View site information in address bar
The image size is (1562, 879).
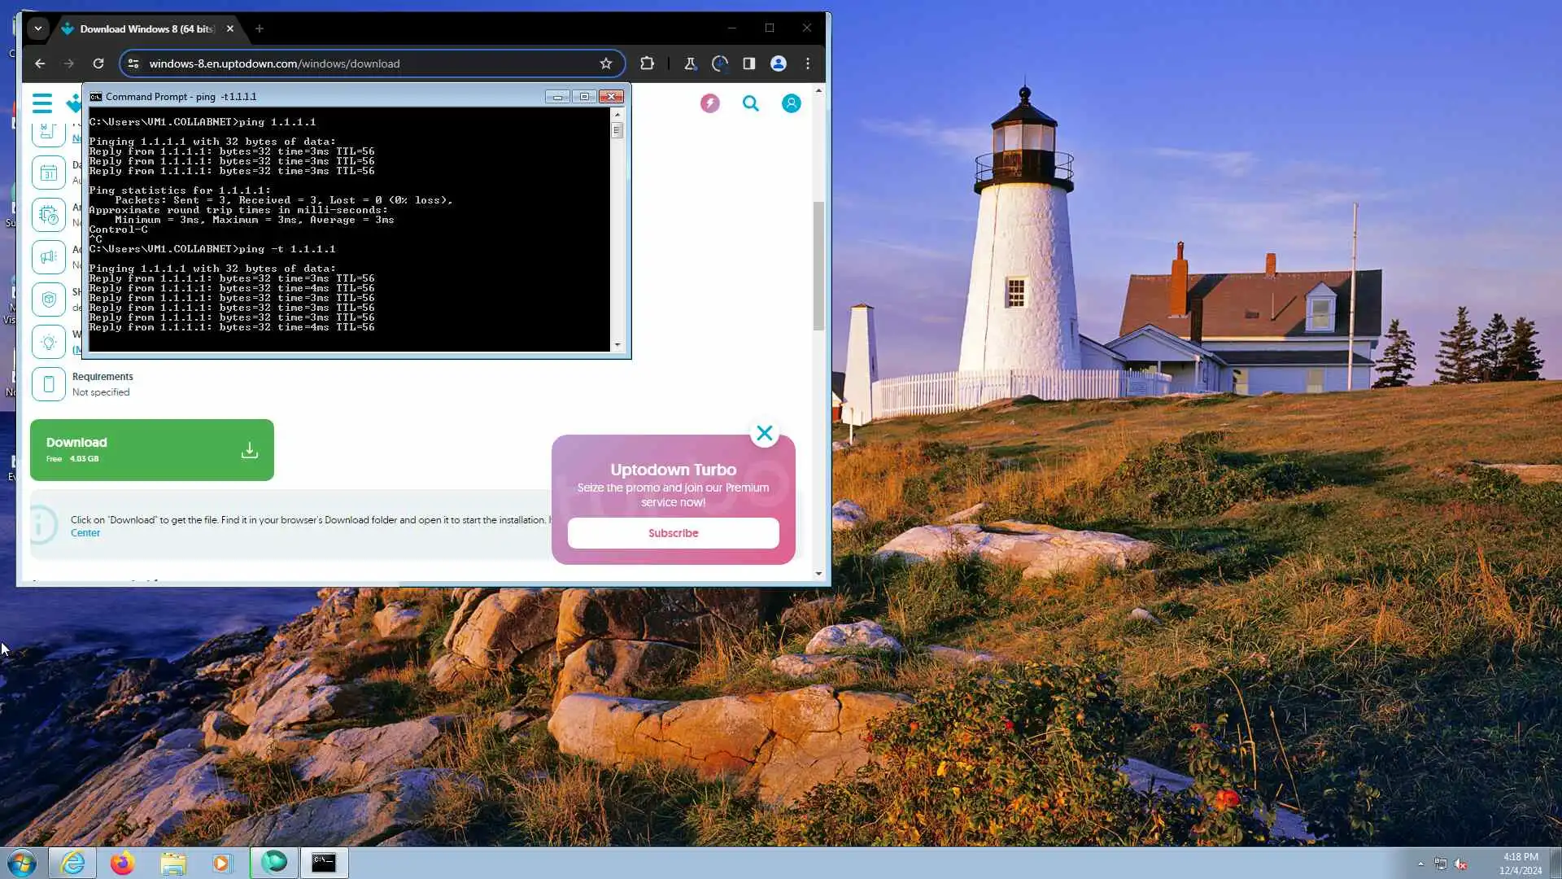(x=133, y=63)
